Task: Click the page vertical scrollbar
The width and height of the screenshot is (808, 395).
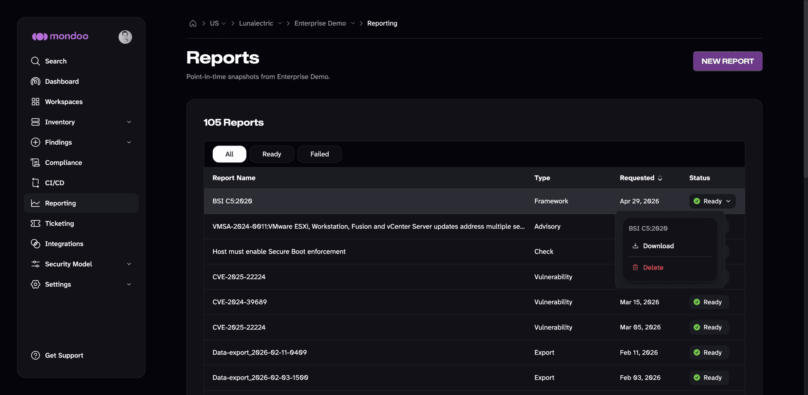Action: coord(806,89)
